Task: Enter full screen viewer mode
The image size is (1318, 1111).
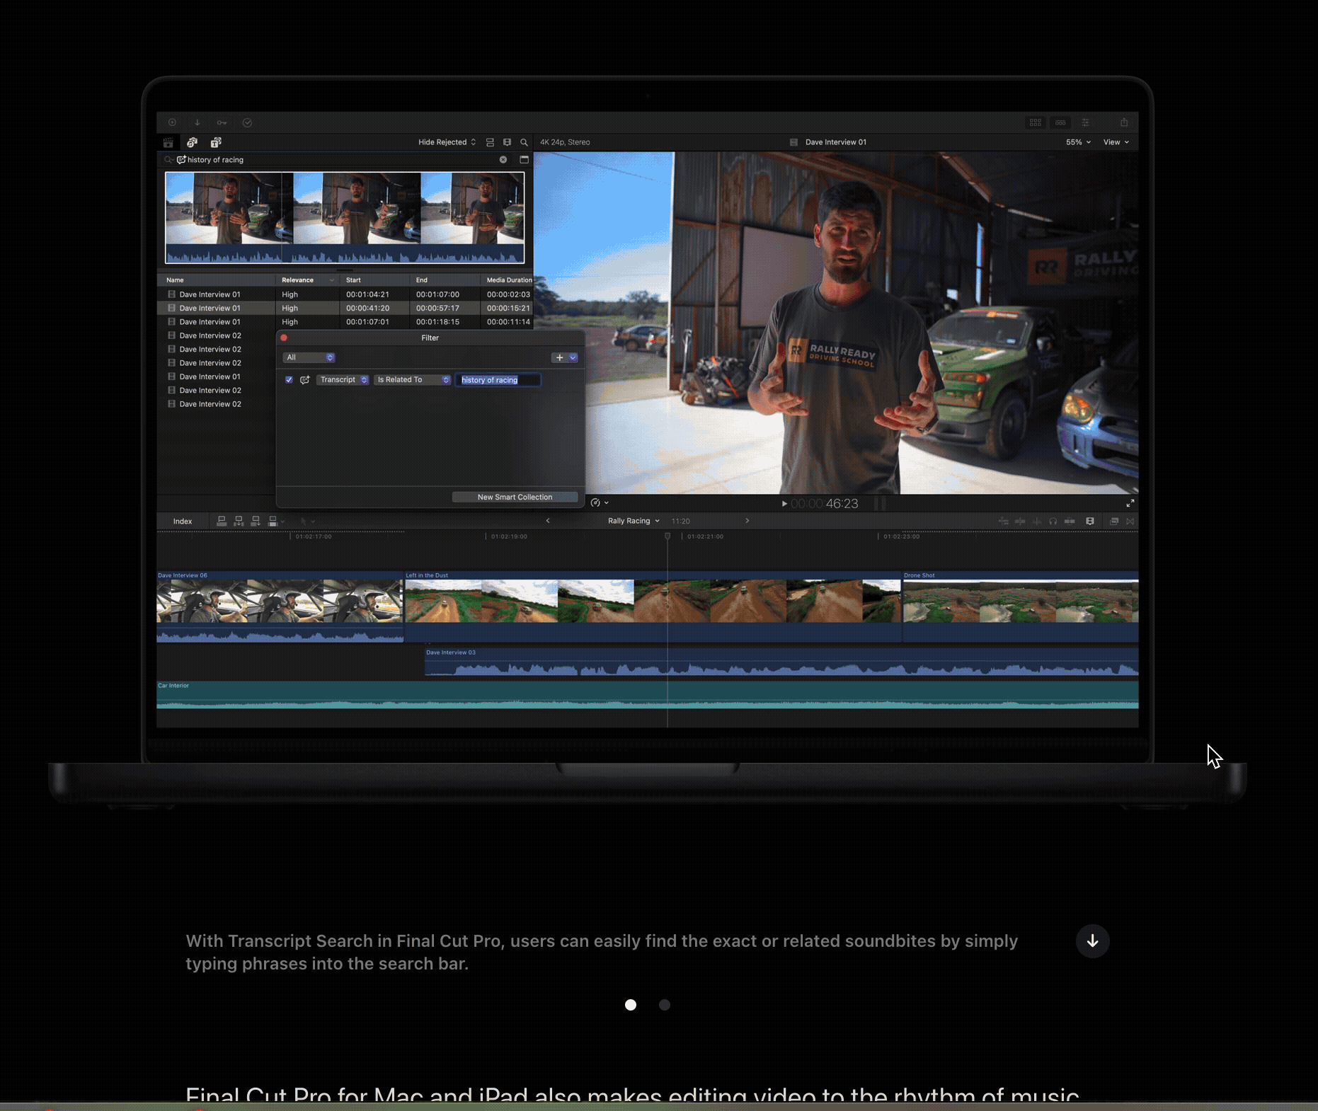Action: coord(1130,503)
